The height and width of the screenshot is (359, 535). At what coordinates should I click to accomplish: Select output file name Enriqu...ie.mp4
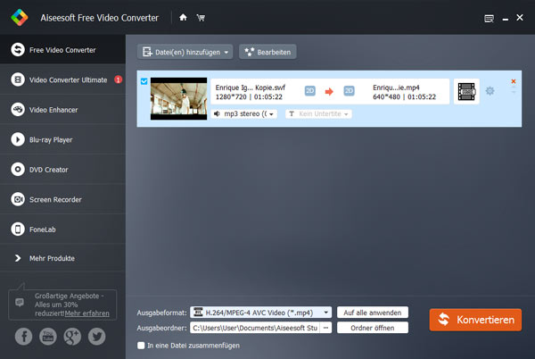396,88
